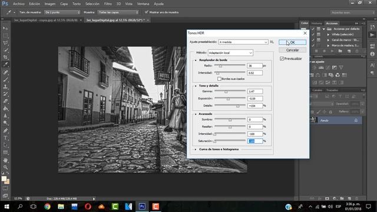Open the Archivo menu
The height and width of the screenshot is (212, 377).
point(19,4)
